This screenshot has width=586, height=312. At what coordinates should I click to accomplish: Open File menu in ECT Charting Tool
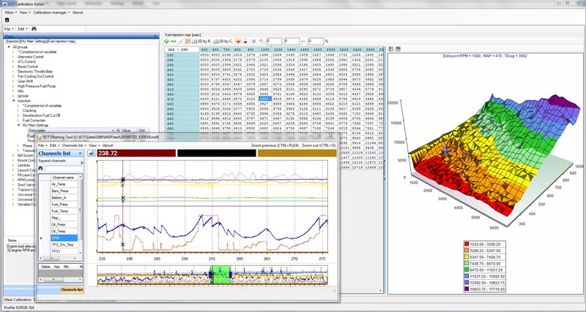point(42,145)
